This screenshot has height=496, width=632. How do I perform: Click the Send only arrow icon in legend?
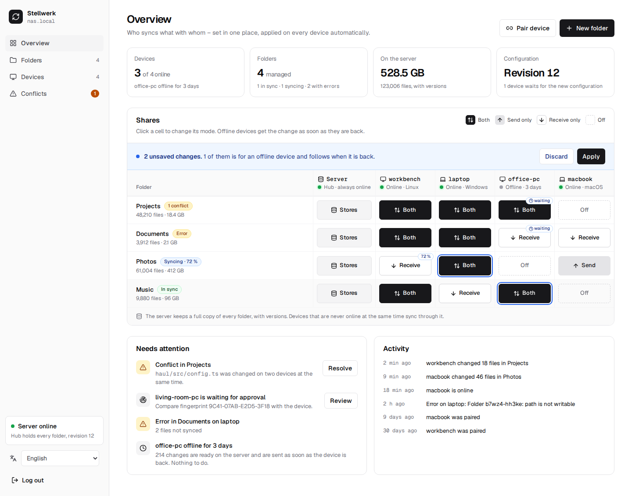[x=500, y=120]
